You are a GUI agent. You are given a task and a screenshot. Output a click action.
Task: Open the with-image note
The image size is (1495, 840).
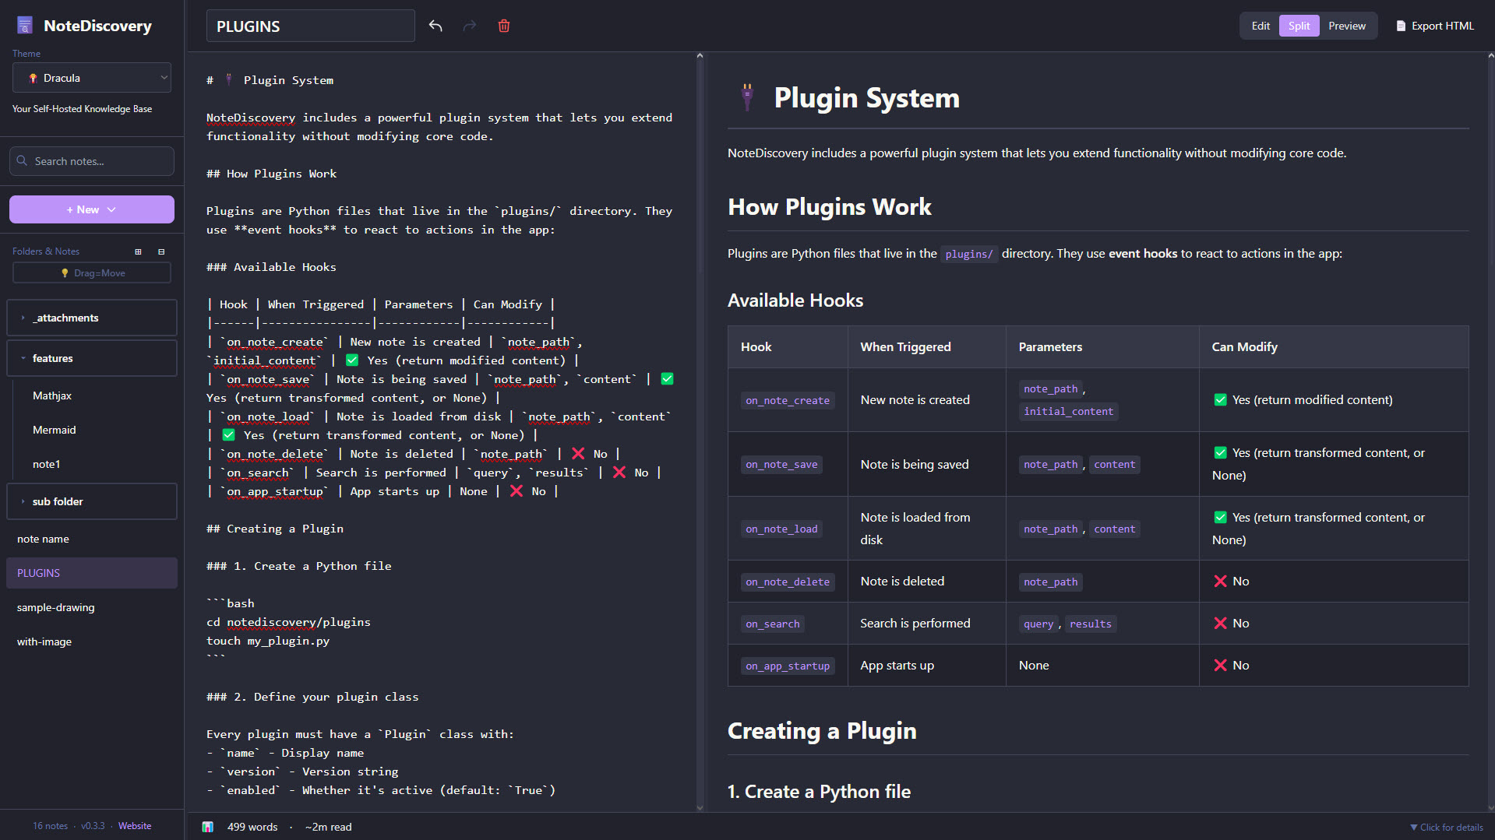click(44, 641)
